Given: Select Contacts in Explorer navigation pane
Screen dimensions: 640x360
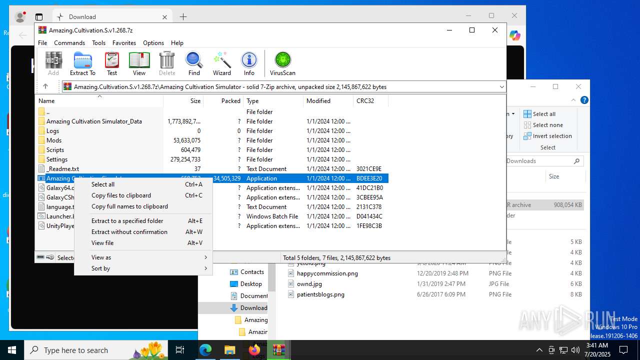Looking at the screenshot, I should coord(247,272).
